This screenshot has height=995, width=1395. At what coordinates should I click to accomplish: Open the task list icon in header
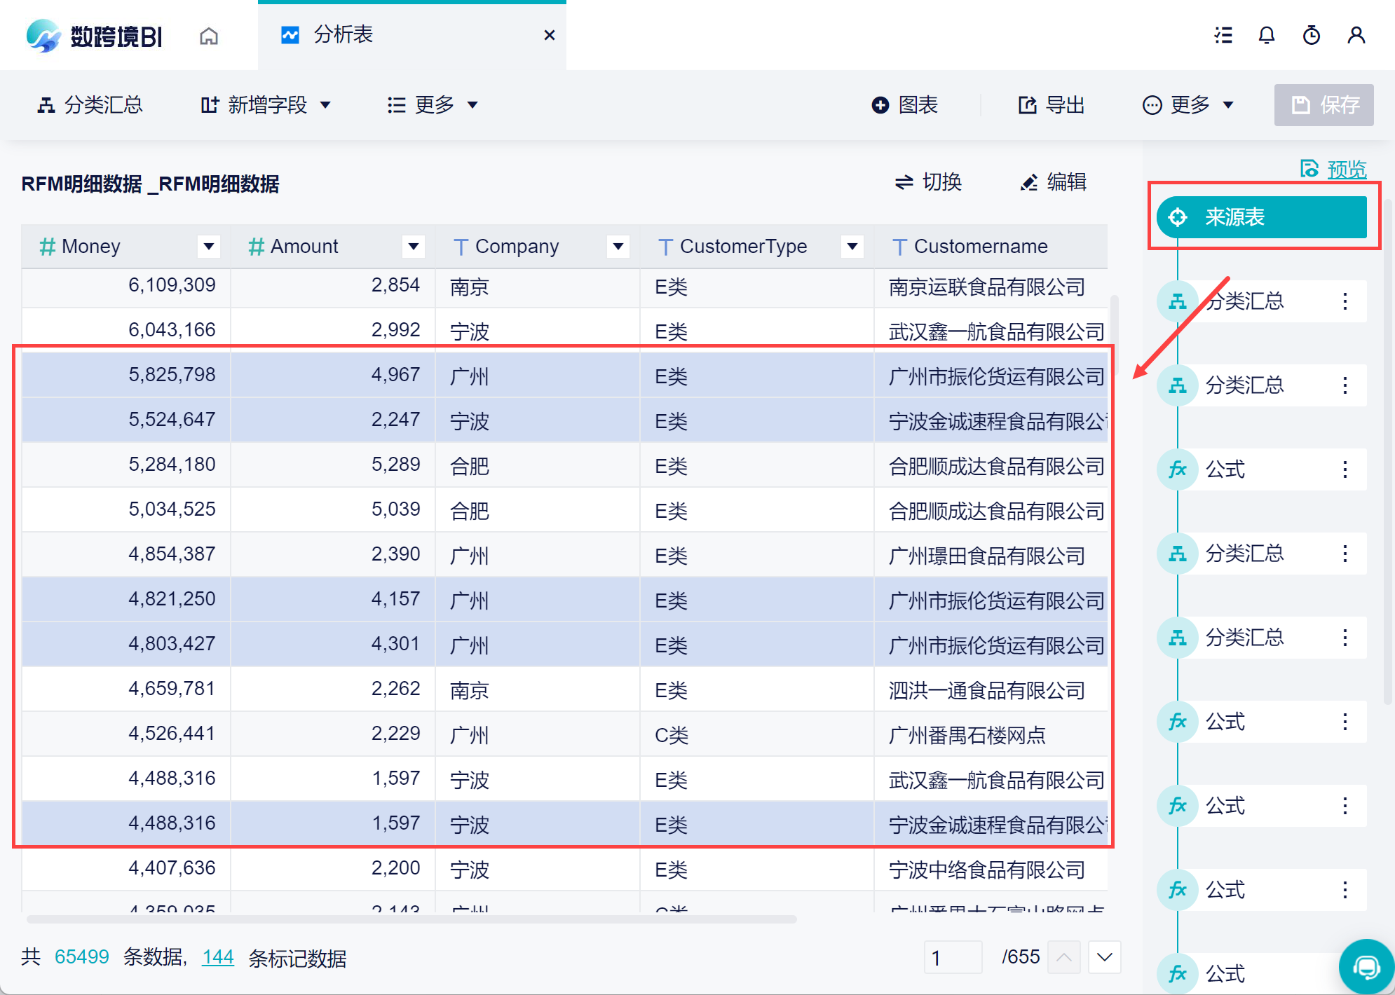pyautogui.click(x=1223, y=35)
